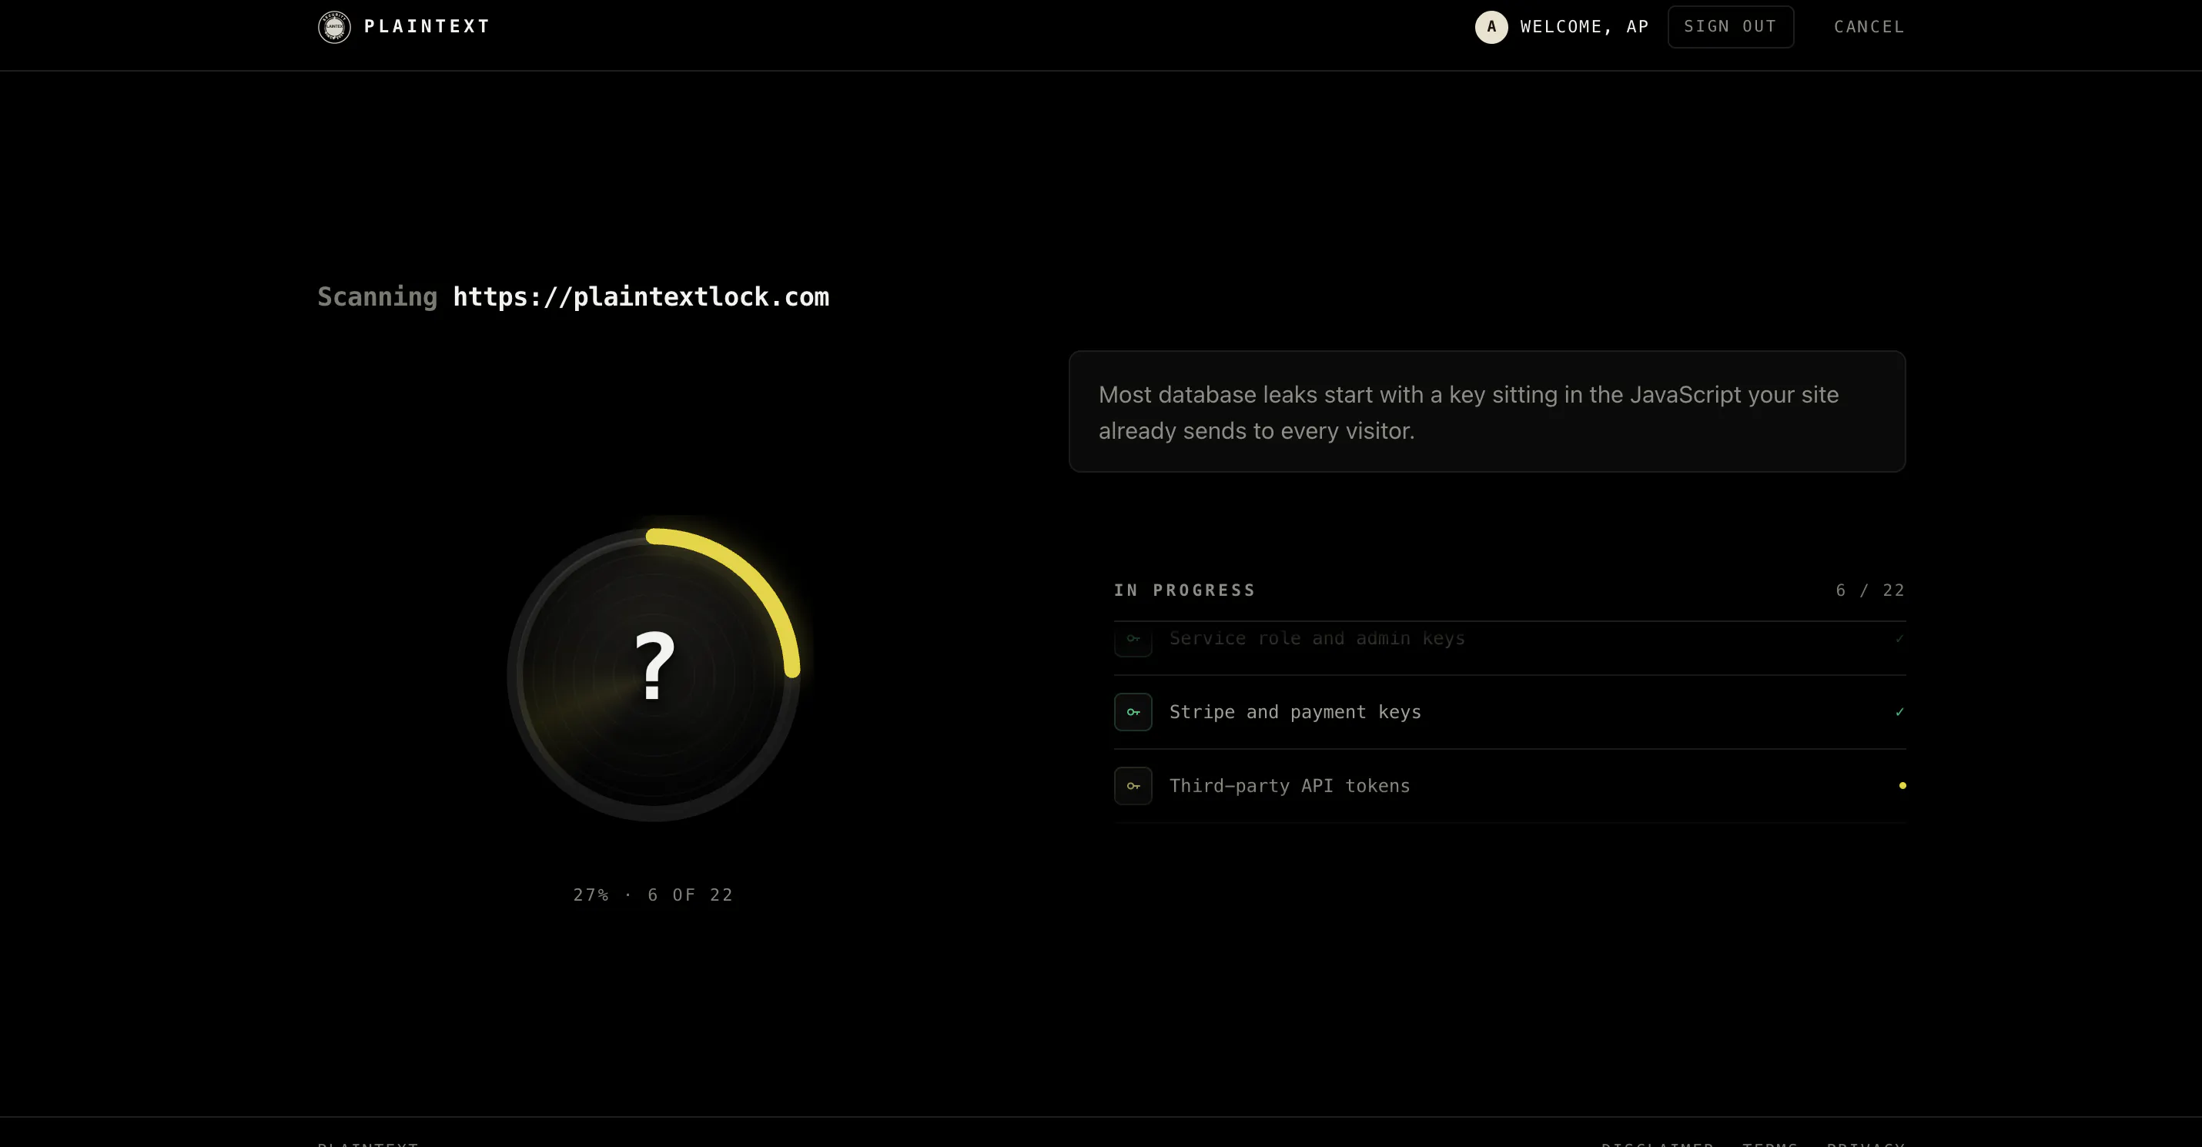Screen dimensions: 2202x1147
Task: Click the SIGN OUT button
Action: click(x=1730, y=26)
